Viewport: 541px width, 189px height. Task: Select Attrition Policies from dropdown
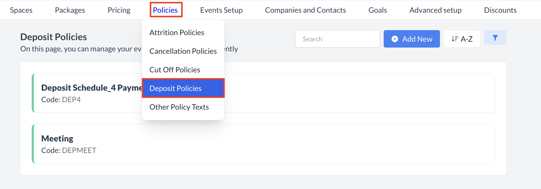tap(177, 32)
